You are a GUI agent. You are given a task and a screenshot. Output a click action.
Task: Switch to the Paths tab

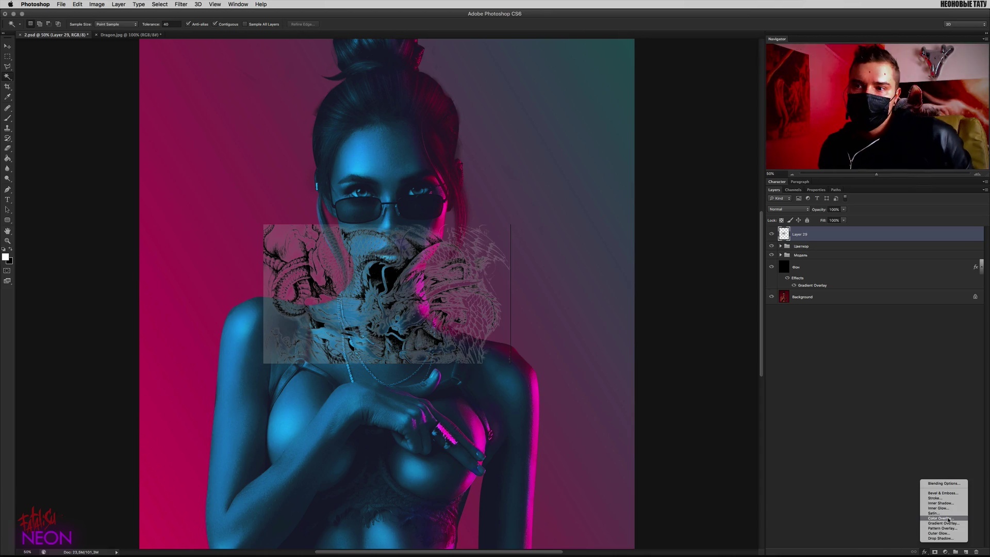[x=836, y=190]
